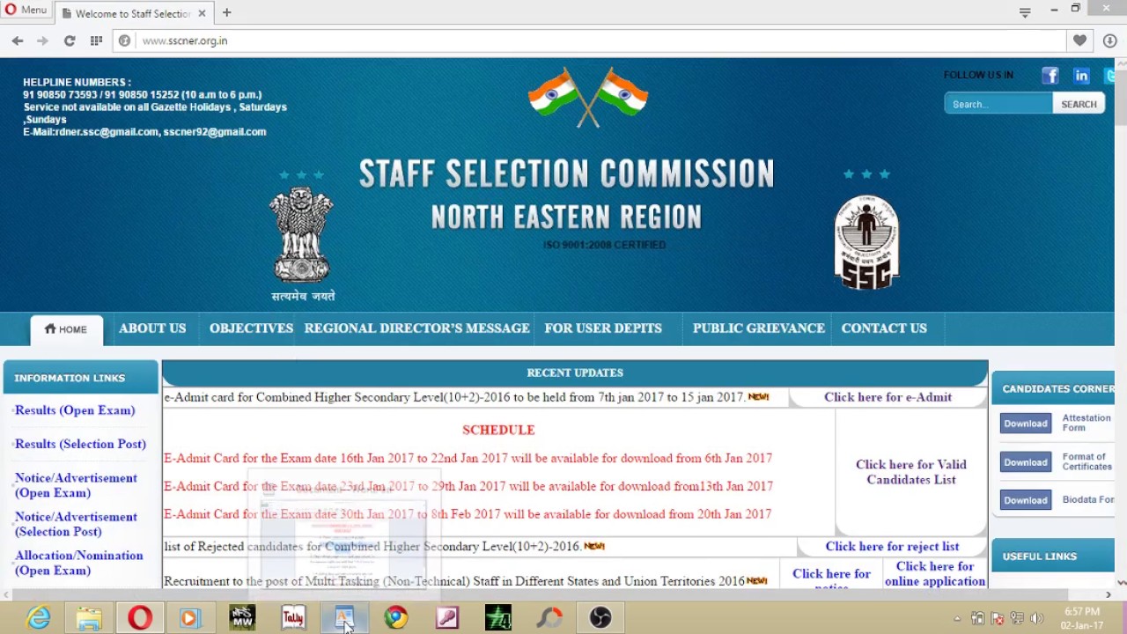Click the SEARCH button

click(1079, 104)
